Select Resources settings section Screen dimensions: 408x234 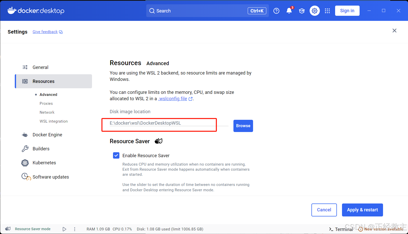pos(53,81)
